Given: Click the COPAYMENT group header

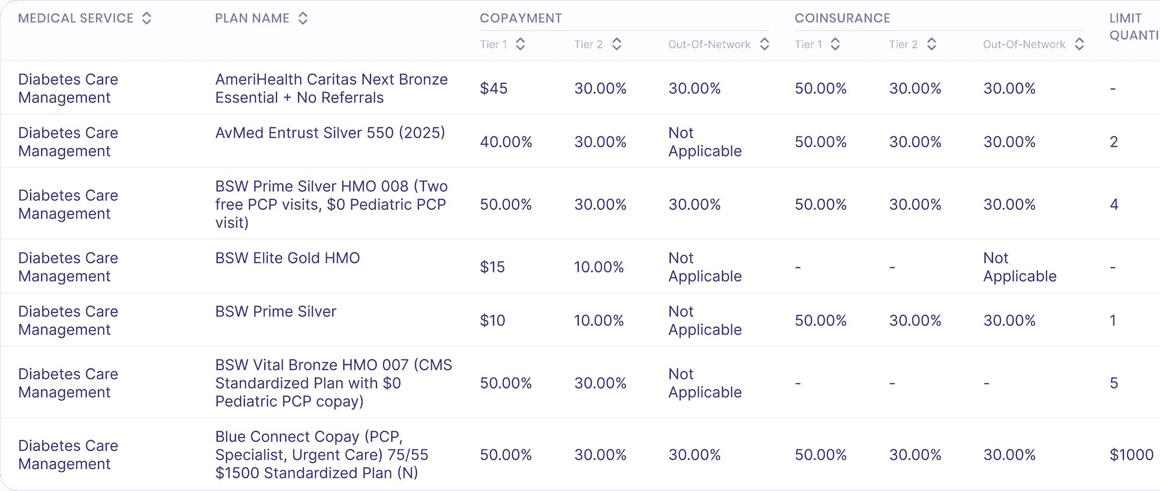Looking at the screenshot, I should (x=521, y=18).
